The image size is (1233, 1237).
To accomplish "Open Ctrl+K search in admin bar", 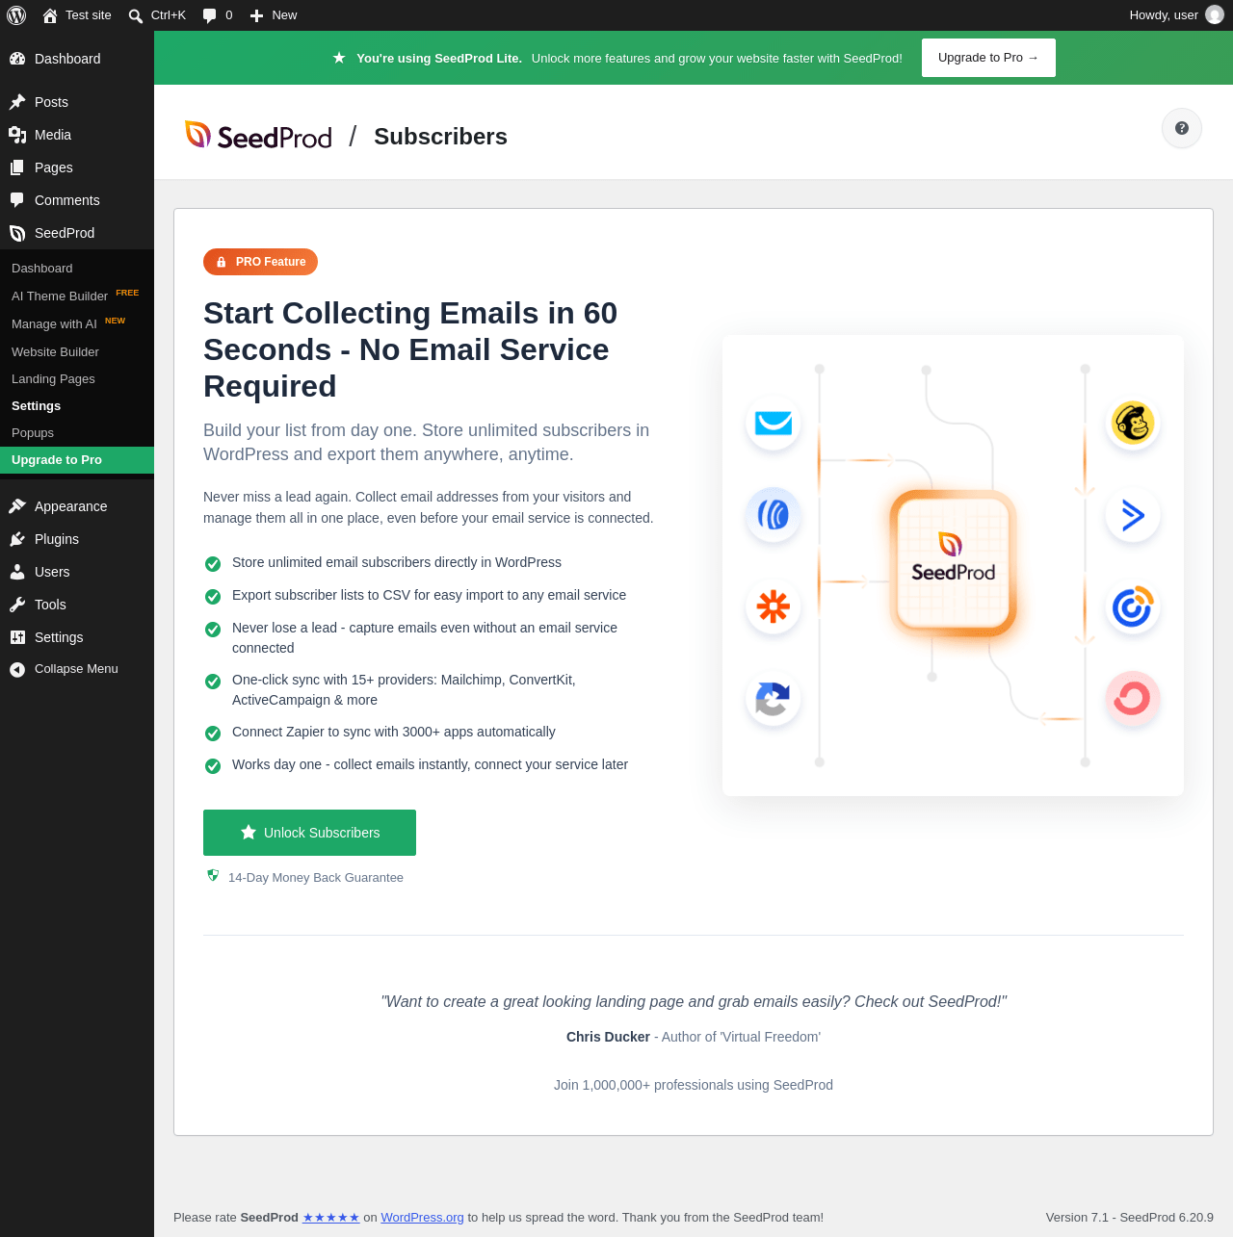I will coord(157,15).
